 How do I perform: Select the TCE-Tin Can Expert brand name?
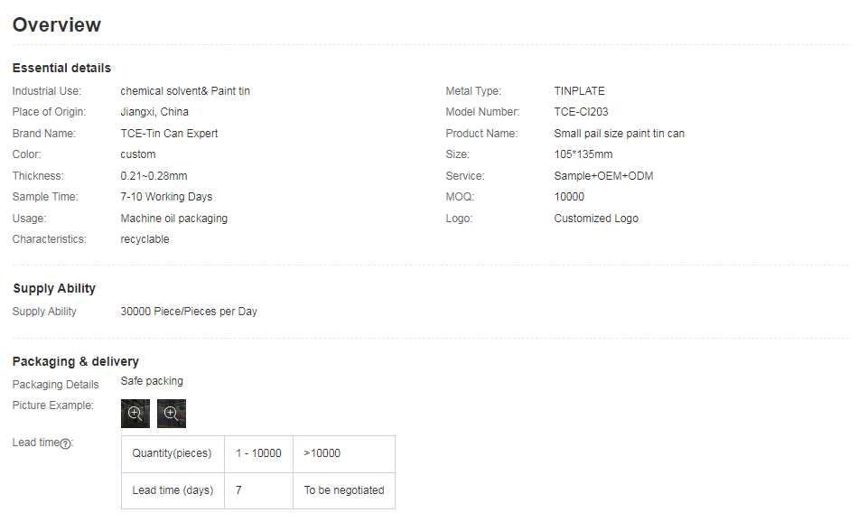coord(169,134)
